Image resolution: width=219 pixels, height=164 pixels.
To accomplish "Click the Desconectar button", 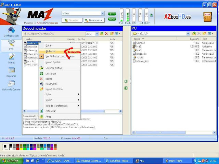I will pos(94,20).
